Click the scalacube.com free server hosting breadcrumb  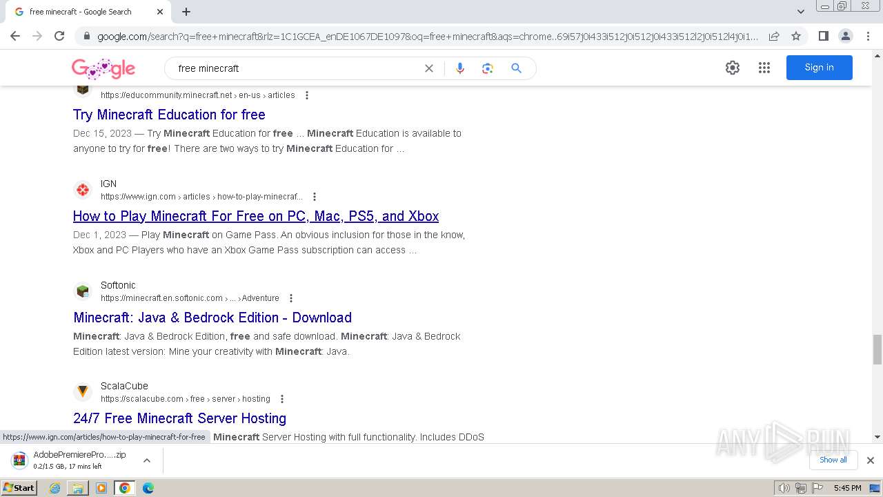(186, 399)
